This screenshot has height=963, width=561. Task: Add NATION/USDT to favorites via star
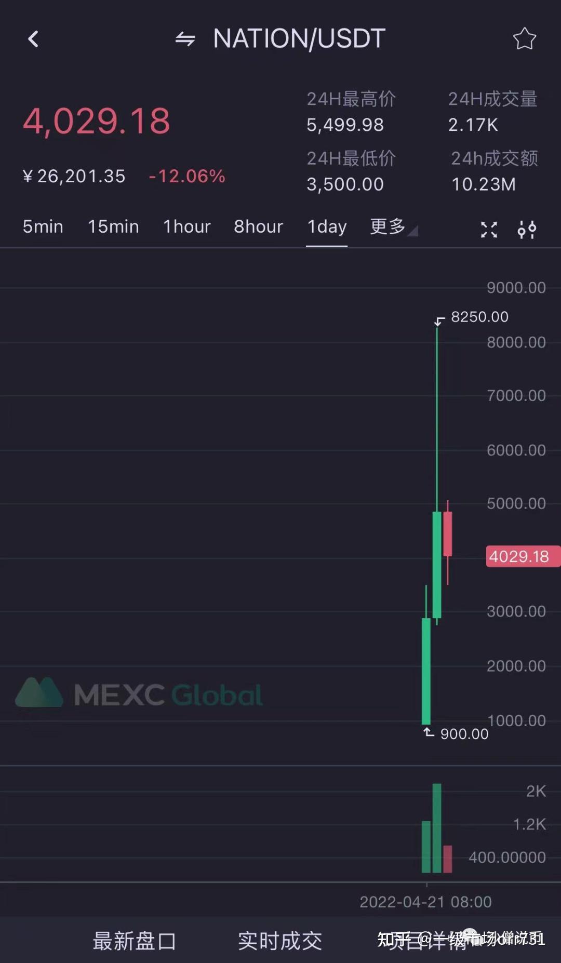click(x=524, y=39)
